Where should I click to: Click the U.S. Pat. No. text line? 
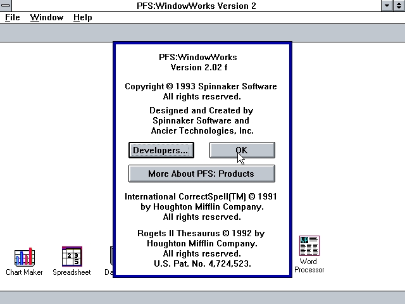click(x=202, y=263)
